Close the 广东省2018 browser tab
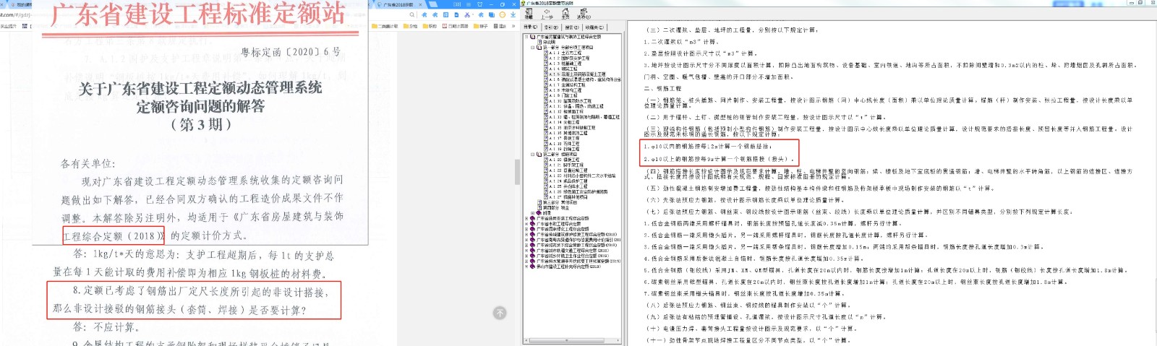 click(x=420, y=4)
